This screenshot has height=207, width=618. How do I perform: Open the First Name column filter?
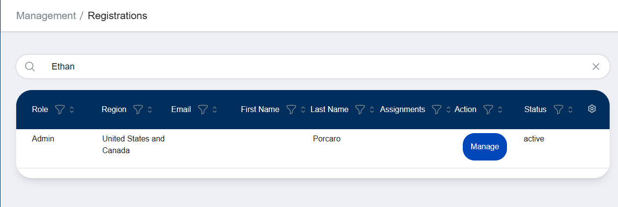[x=291, y=110]
